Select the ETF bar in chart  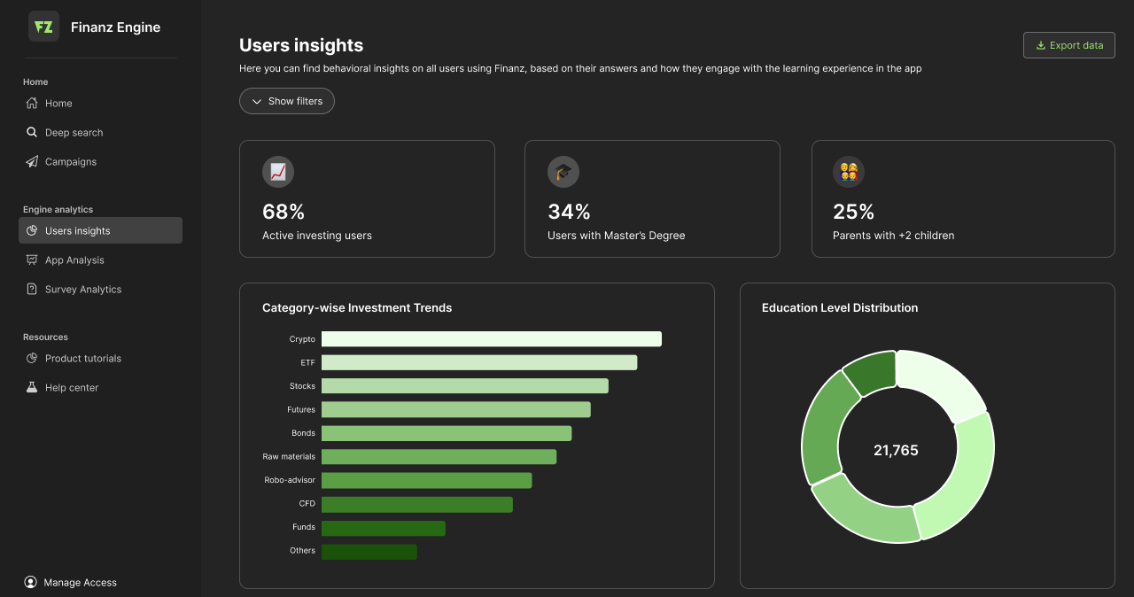tap(479, 362)
